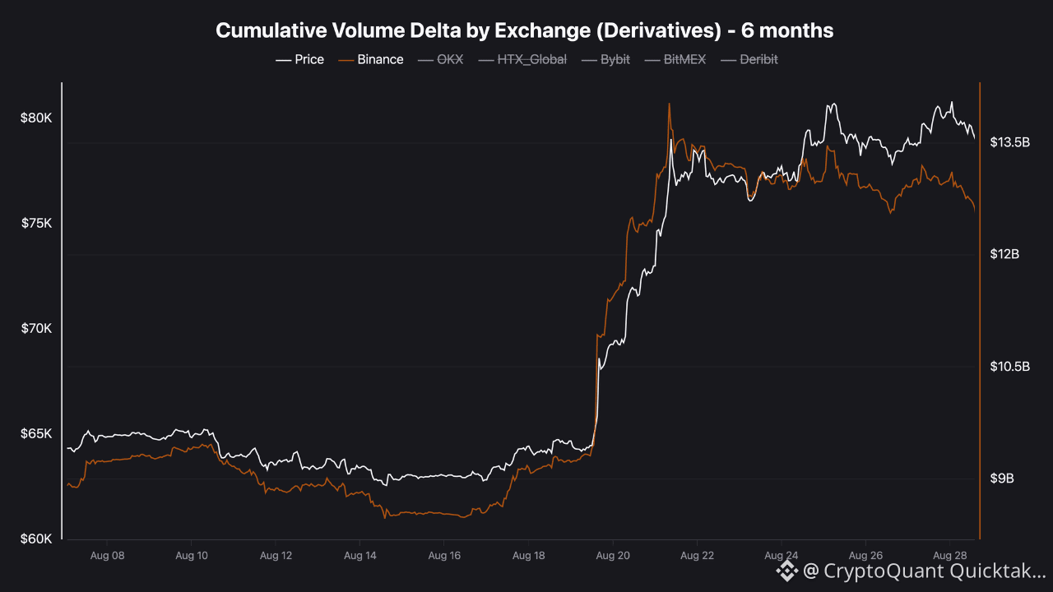The height and width of the screenshot is (592, 1053).
Task: Click the $10.5B right axis label
Action: [1010, 367]
